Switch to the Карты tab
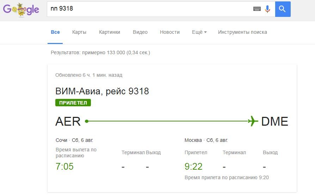The height and width of the screenshot is (195, 315). (x=79, y=32)
